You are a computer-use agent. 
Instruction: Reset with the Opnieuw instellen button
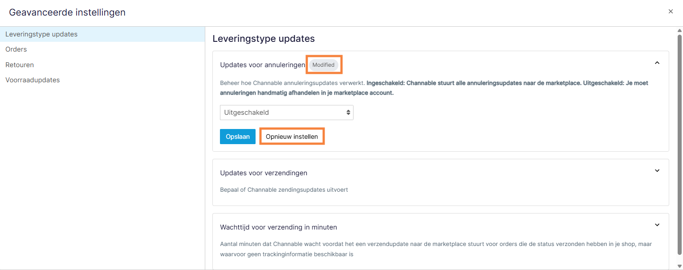pos(292,136)
